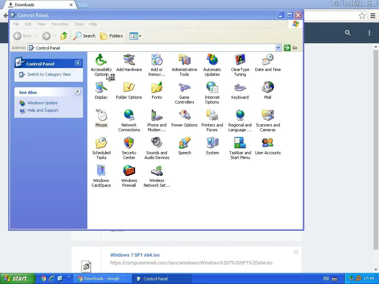This screenshot has height=284, width=379.
Task: Launch Internet Explorer from Quick Launch
Action: click(52, 278)
